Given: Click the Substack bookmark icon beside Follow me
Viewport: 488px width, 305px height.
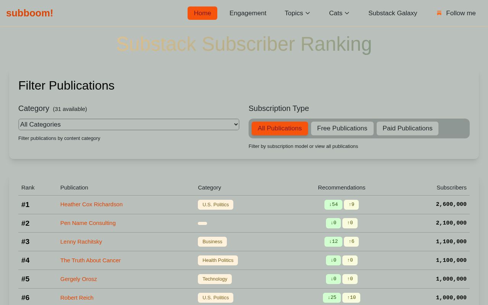Looking at the screenshot, I should (x=439, y=13).
